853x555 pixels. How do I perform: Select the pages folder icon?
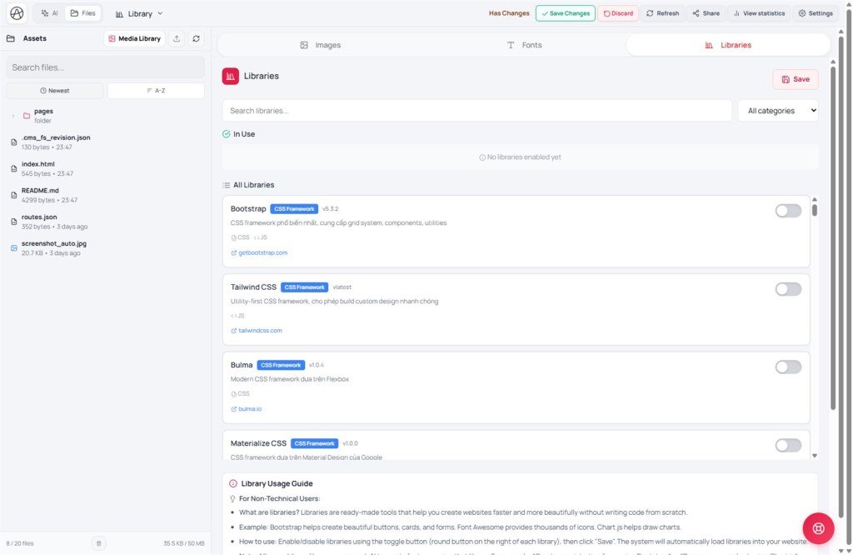click(x=26, y=116)
